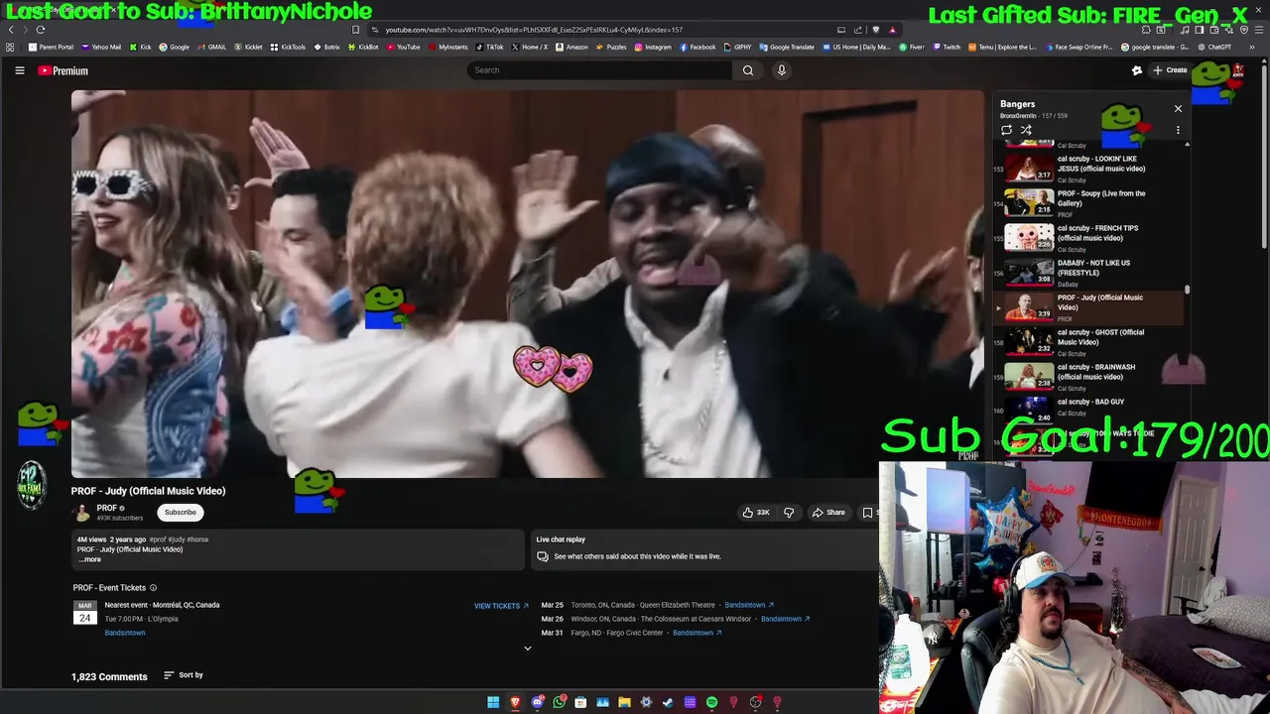Open Brave browser from taskbar

pos(515,702)
